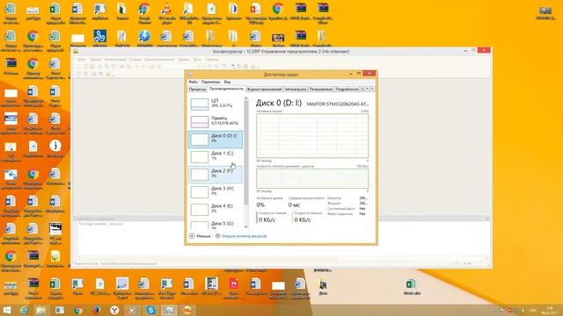Select the Память performance item
The height and width of the screenshot is (316, 563).
tap(216, 121)
